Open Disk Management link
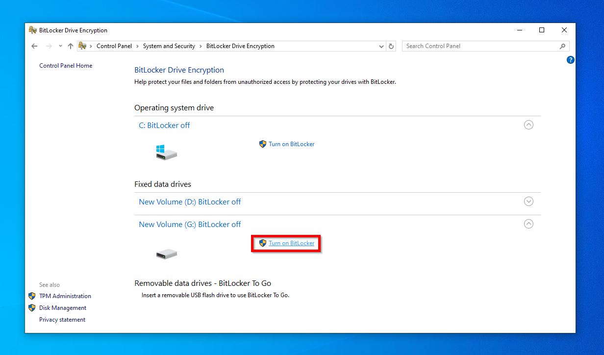Viewport: 604px width, 355px height. 63,308
